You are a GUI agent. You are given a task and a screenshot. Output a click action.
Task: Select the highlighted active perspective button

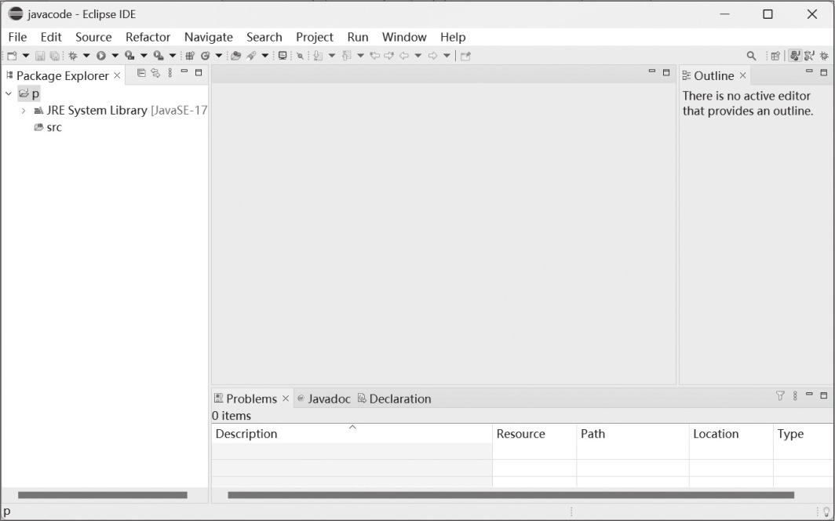pyautogui.click(x=795, y=56)
